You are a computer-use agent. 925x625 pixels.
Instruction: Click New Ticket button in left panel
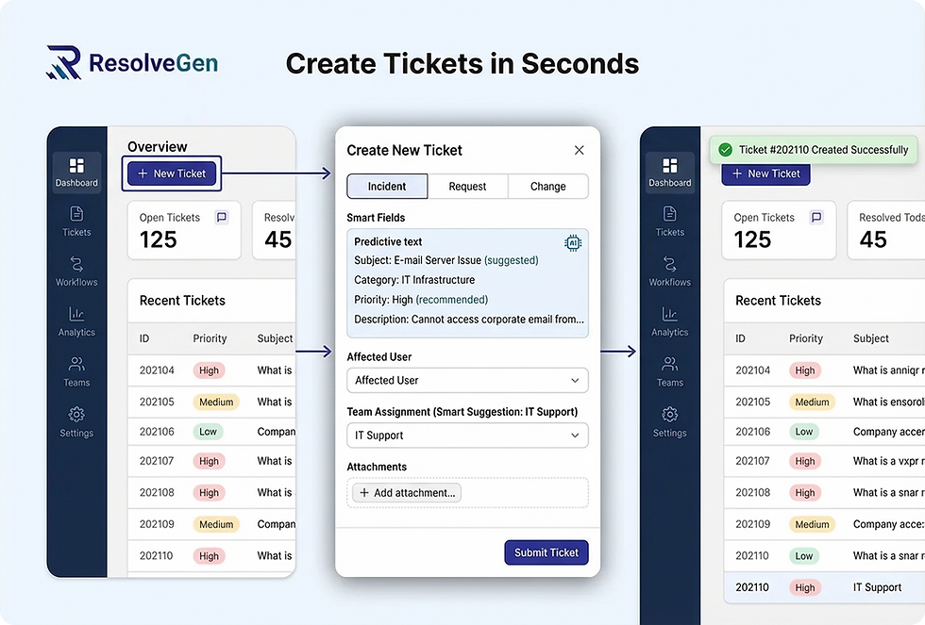(172, 173)
